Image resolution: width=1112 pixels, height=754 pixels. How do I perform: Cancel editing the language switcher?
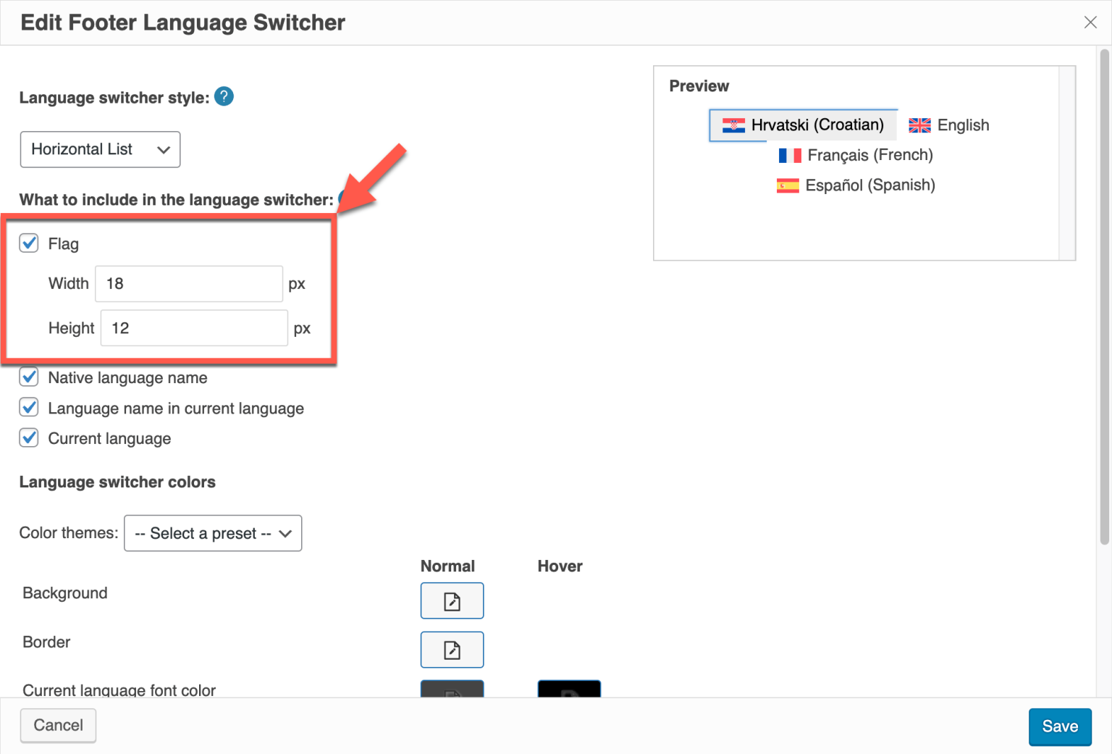coord(58,725)
